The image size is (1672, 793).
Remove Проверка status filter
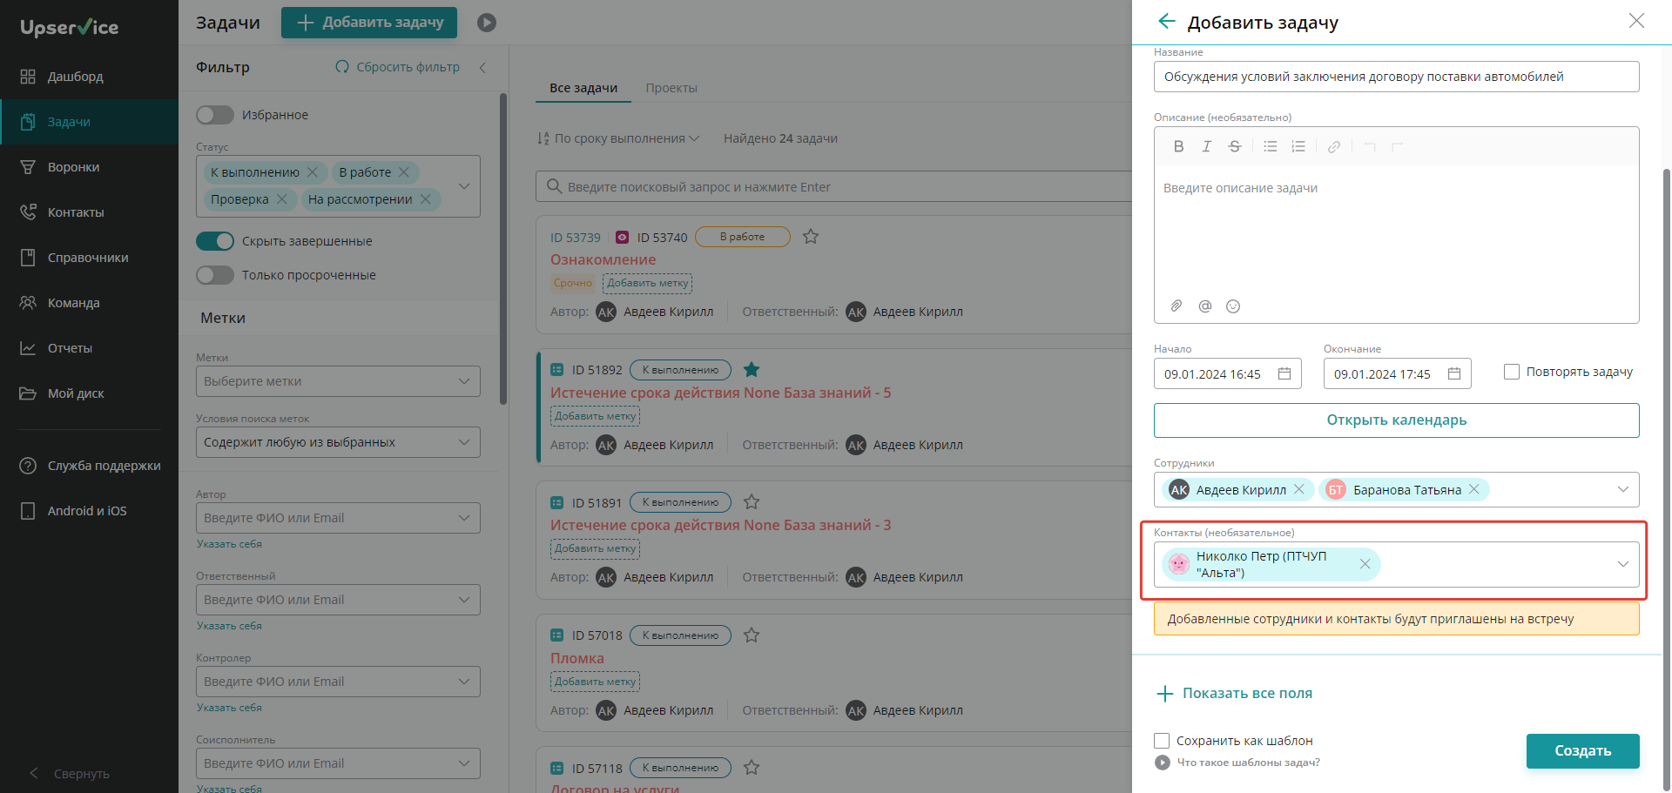tap(282, 199)
